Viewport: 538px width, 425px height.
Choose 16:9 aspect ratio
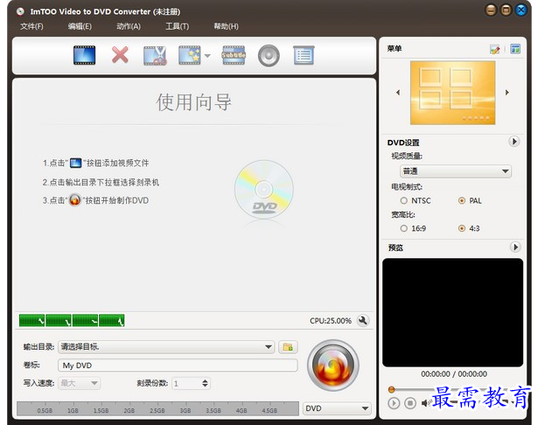point(413,228)
